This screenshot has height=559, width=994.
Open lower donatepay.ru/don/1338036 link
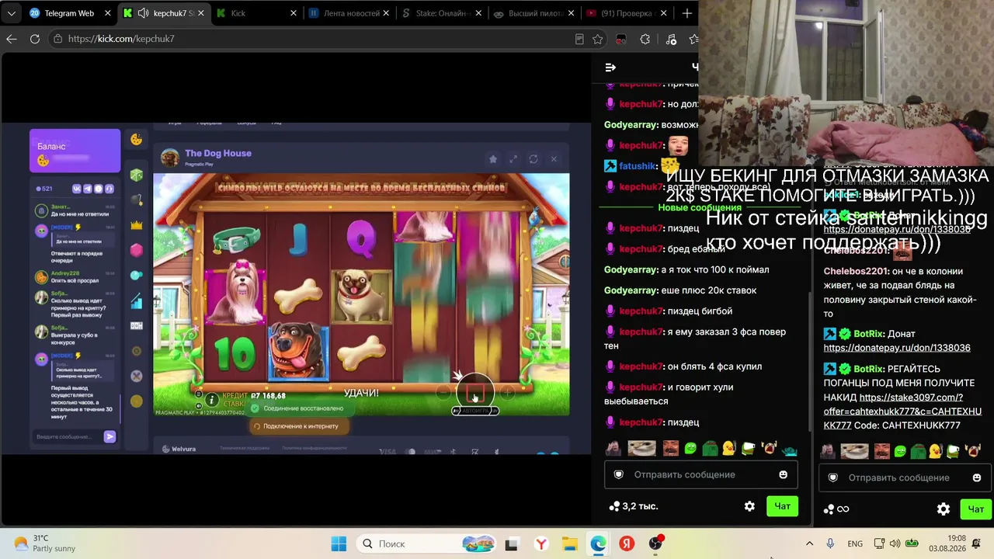897,348
